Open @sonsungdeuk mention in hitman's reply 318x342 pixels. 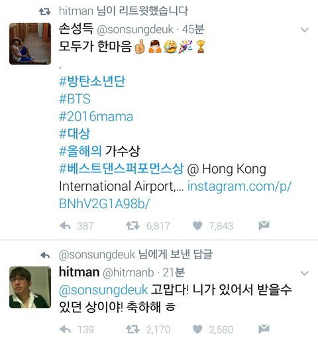click(x=103, y=290)
